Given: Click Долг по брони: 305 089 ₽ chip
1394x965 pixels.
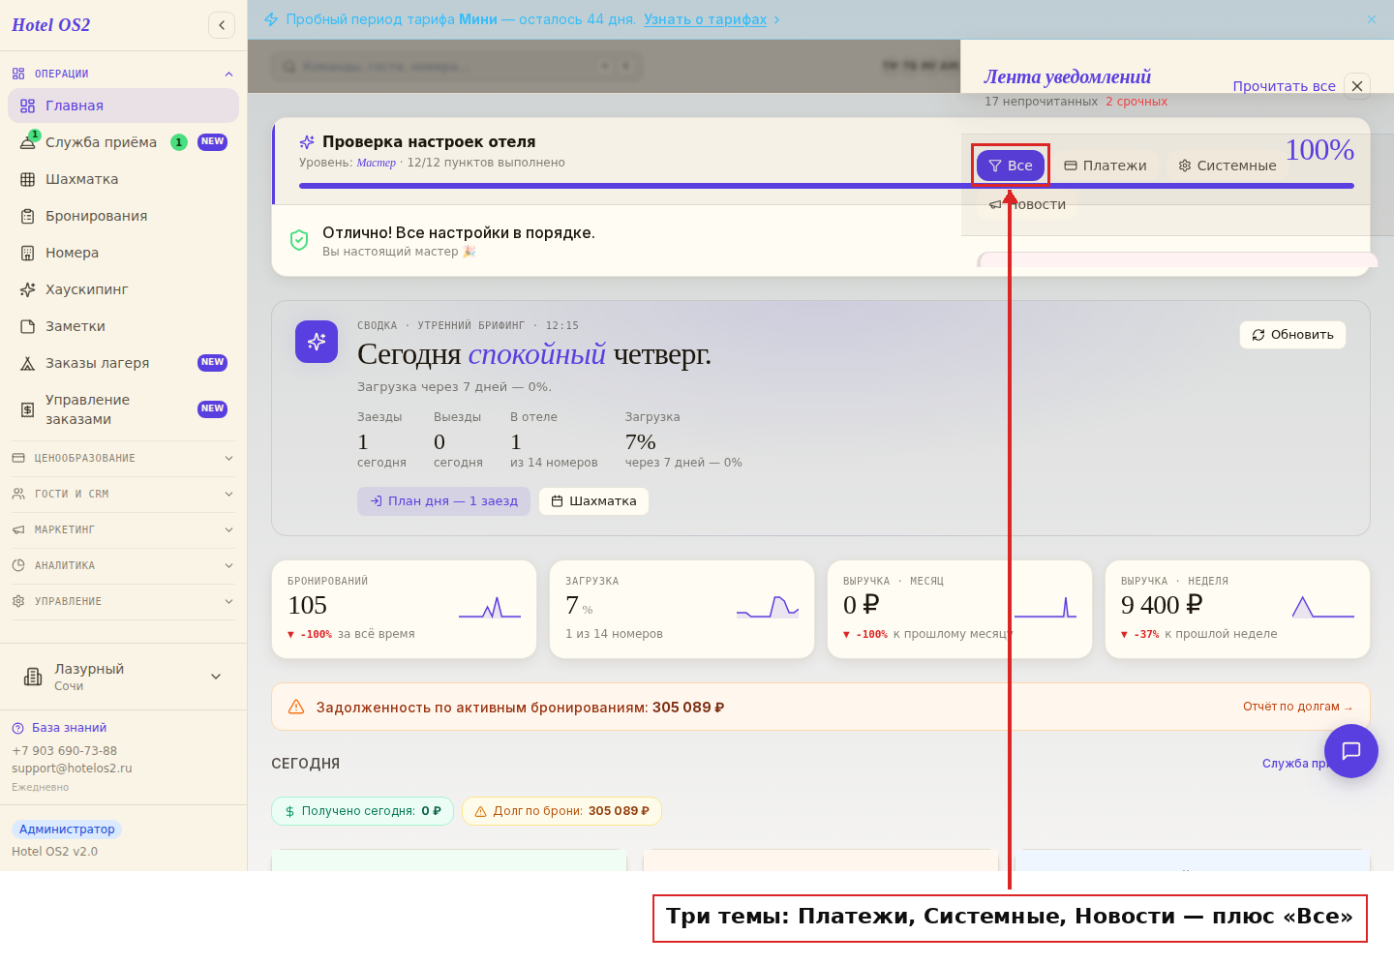Looking at the screenshot, I should coord(561,811).
